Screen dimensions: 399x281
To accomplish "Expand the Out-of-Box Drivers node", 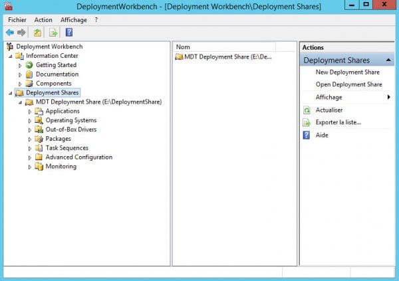I will [30, 130].
